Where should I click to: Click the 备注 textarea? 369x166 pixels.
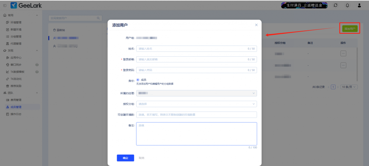point(196,133)
